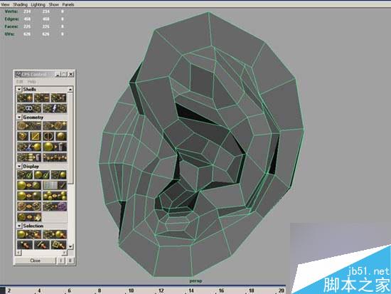The height and width of the screenshot is (294, 391).
Task: Click the persp camera label
Action: pyautogui.click(x=195, y=281)
